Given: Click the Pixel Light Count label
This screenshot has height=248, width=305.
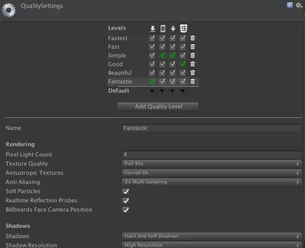Looking at the screenshot, I should (x=29, y=155).
